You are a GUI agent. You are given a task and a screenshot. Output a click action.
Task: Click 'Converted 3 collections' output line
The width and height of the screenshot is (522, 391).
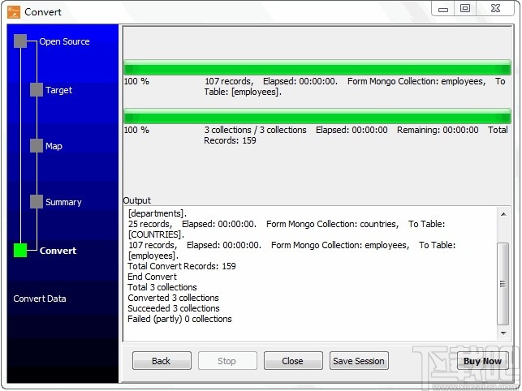click(x=173, y=298)
